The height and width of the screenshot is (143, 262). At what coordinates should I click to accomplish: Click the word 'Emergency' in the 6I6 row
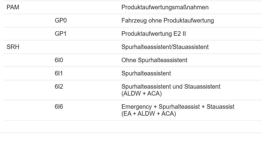tap(136, 107)
